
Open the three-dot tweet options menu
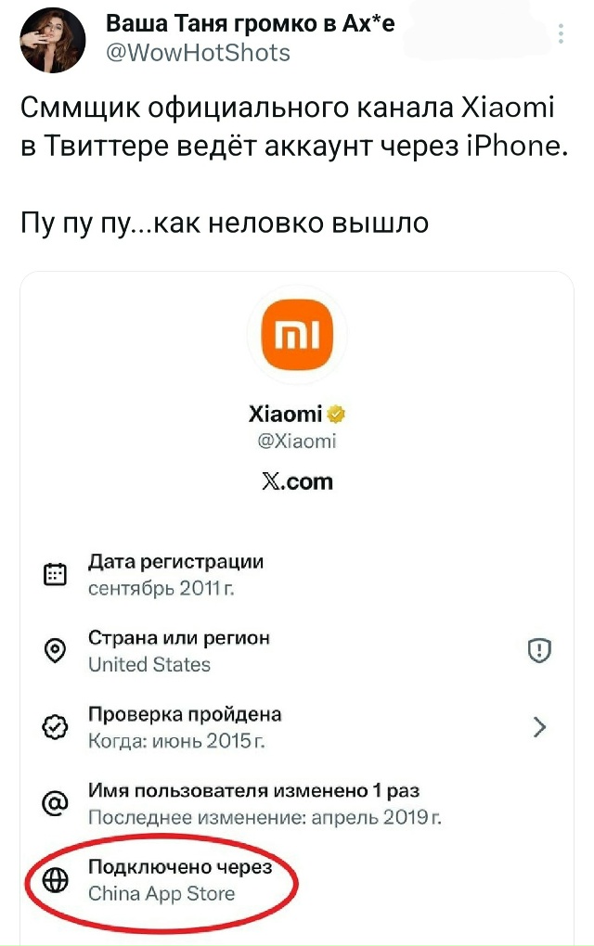click(561, 35)
